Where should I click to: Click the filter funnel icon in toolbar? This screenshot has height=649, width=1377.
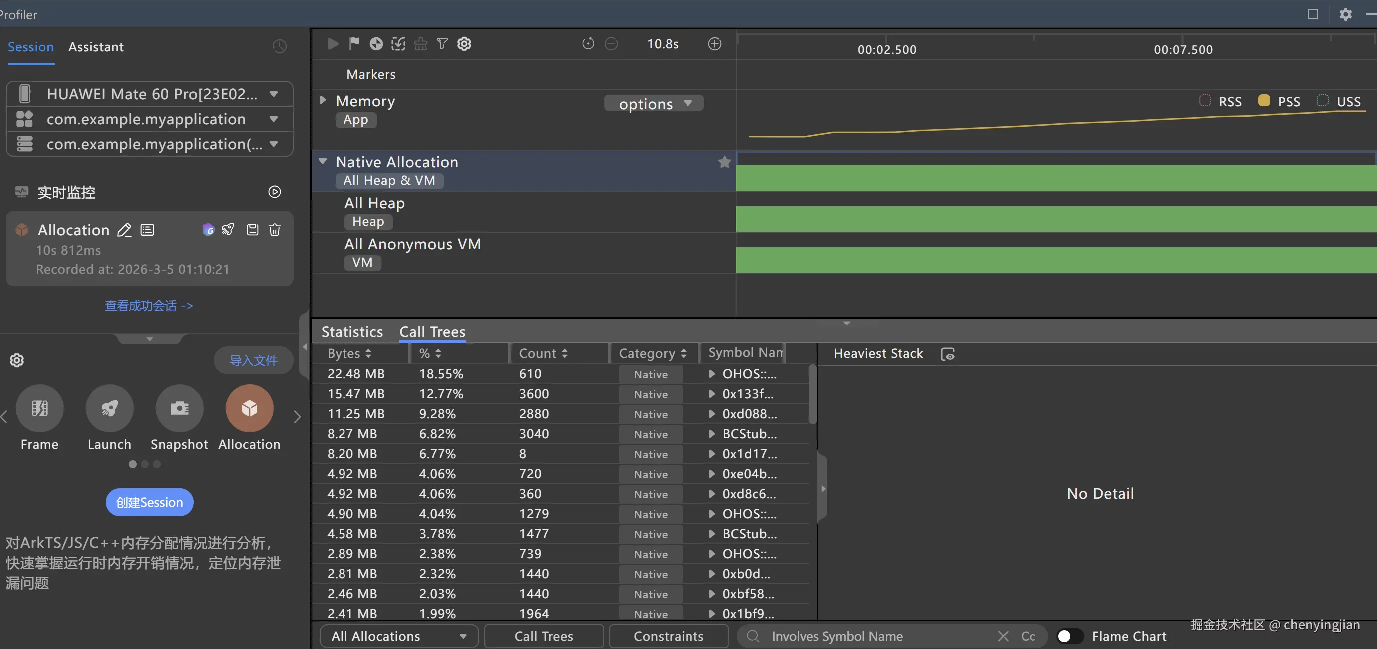(x=442, y=44)
